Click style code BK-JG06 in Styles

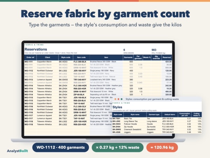pyautogui.click(x=117, y=132)
